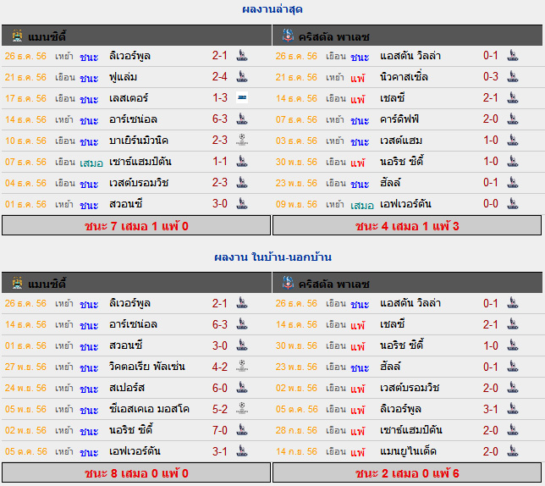This screenshot has height=486, width=545.
Task: Click the league icon on the นิวคาสเซิ่ล 0-3 row
Action: 513,76
